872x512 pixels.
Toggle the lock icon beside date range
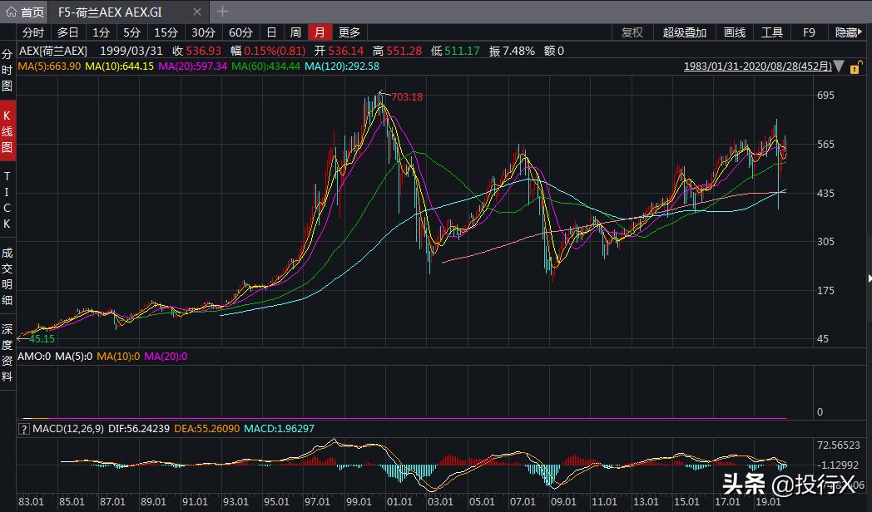coord(856,66)
